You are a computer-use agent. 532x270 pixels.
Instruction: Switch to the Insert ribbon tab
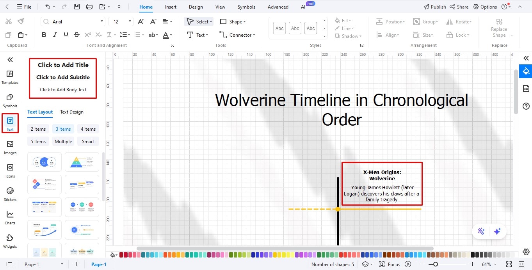point(171,7)
